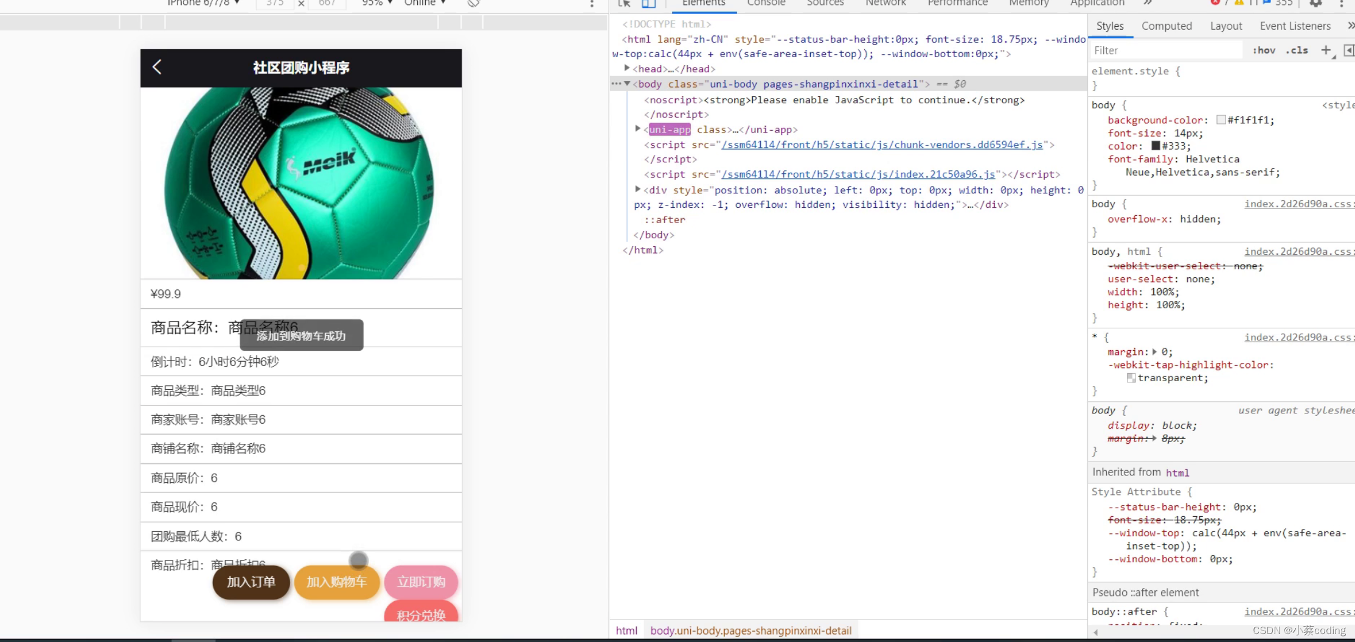Image resolution: width=1355 pixels, height=642 pixels.
Task: Open iPhone 6/7/8 device dropdown
Action: point(204,3)
